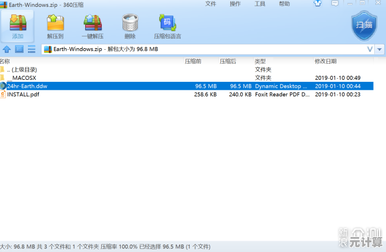Sort by 名称 (Name) column header
This screenshot has height=252, width=386.
coord(5,62)
